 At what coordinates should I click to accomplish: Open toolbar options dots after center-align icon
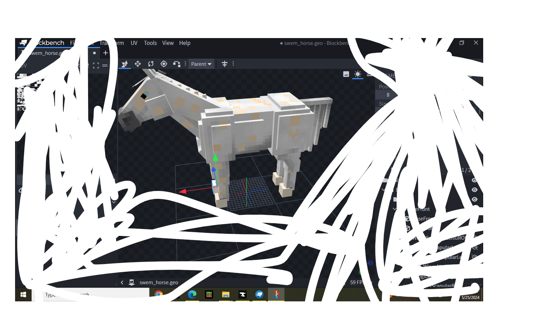(233, 64)
